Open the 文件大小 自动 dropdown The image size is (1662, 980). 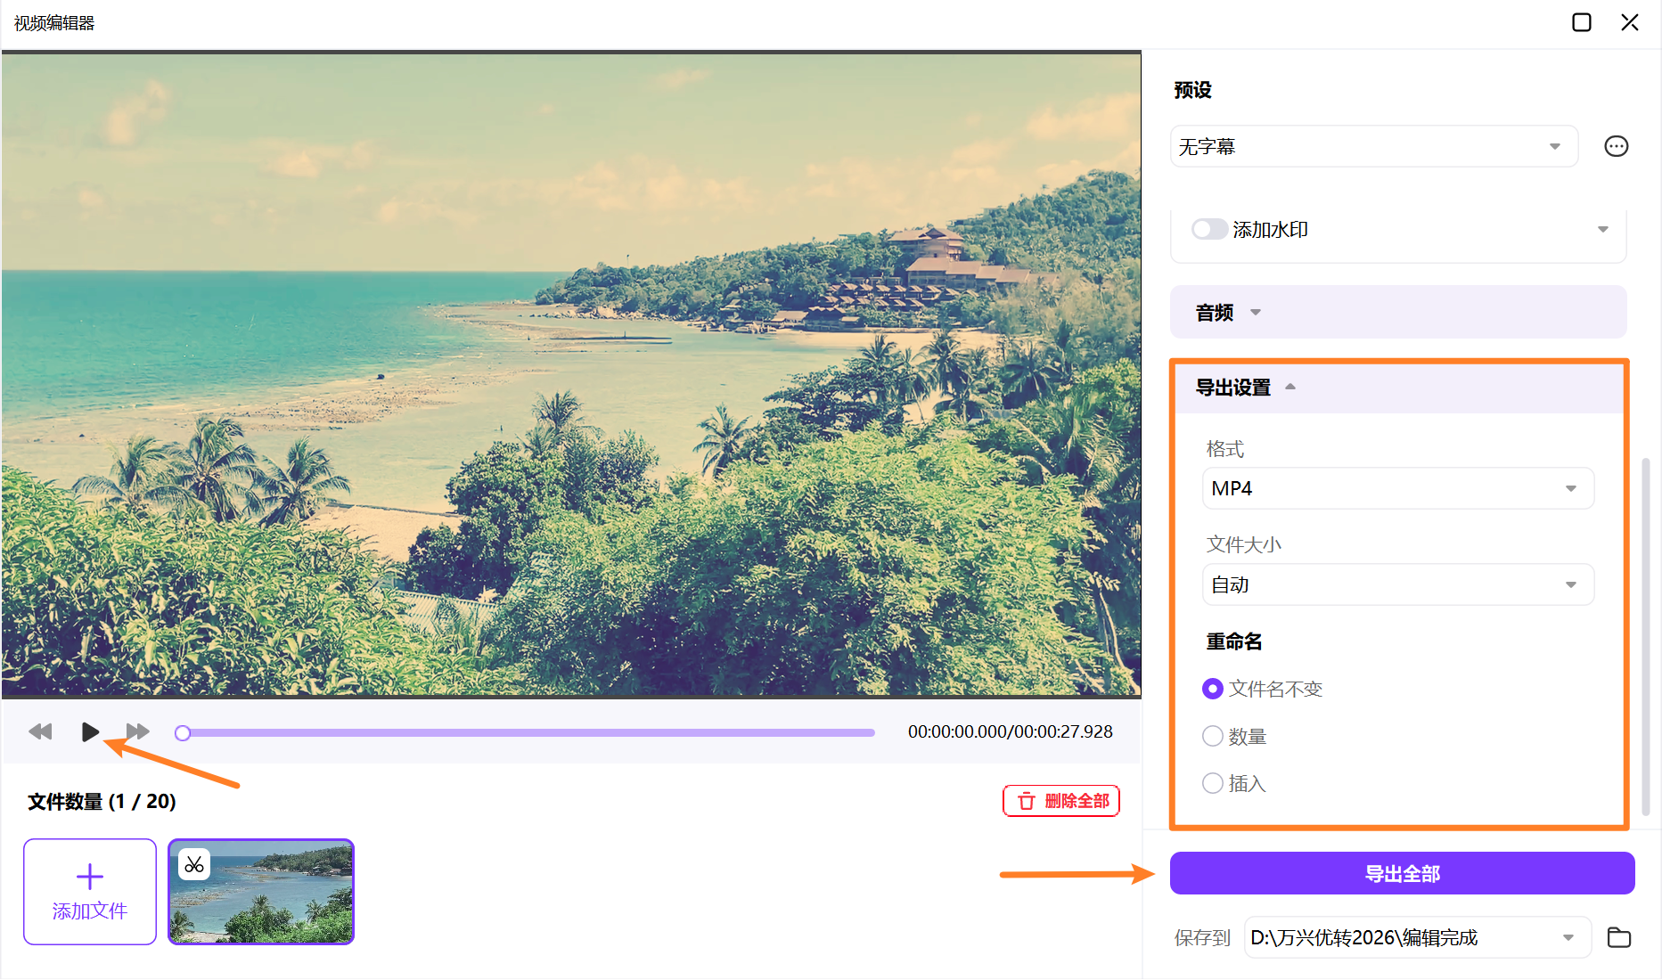tap(1397, 584)
